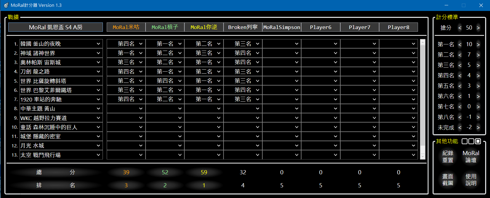Screen dimensions: 490x198
Task: Decrease the 第八名 score with left arrow
Action: click(460, 117)
